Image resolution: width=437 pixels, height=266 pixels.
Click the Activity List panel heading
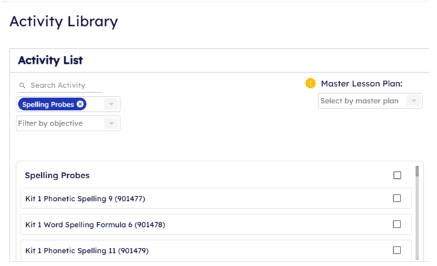[50, 60]
